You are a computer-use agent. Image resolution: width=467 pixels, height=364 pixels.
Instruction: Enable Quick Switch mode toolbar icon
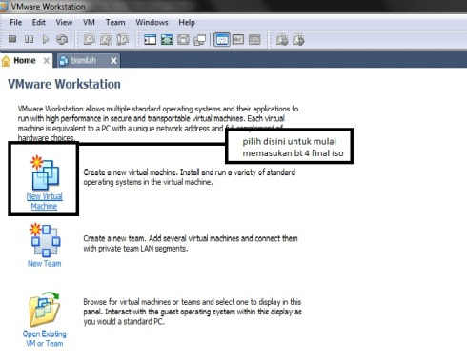[x=183, y=40]
